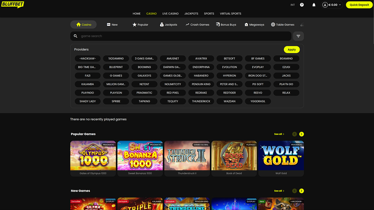Screen dimensions: 374x210
Task: Click the page vertical scrollbar
Action: (373, 22)
